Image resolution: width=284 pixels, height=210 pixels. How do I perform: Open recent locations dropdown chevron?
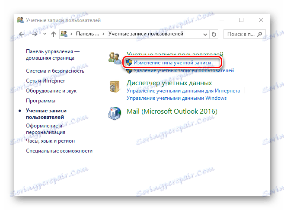[x=45, y=34]
